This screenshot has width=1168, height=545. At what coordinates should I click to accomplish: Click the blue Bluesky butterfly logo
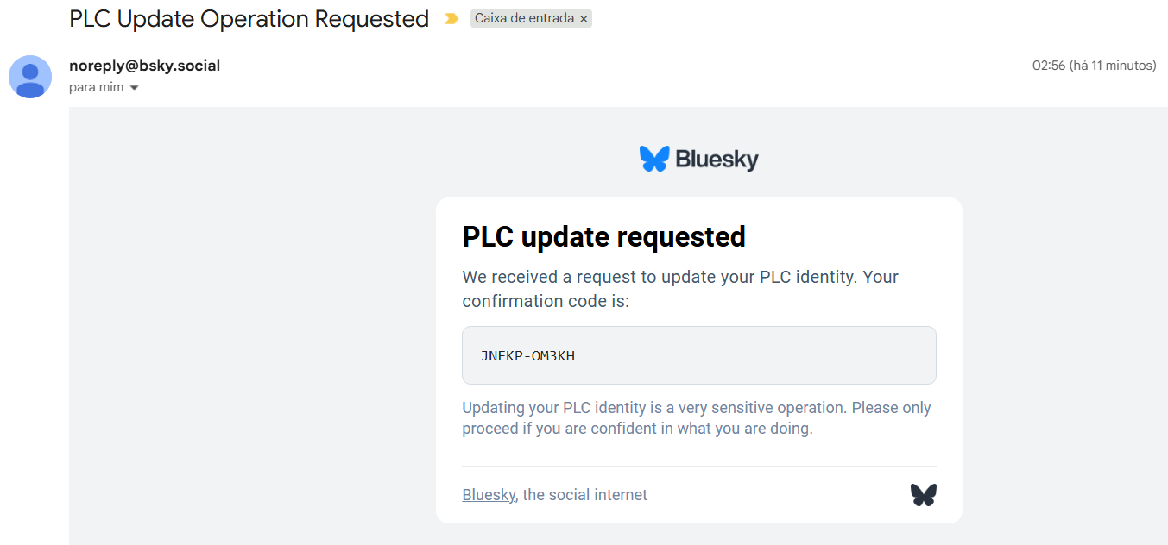point(654,159)
